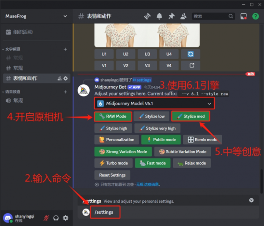Viewport: 264px width, 226px height.
Task: Open the dimmed 常规 text channel
Action: click(36, 58)
